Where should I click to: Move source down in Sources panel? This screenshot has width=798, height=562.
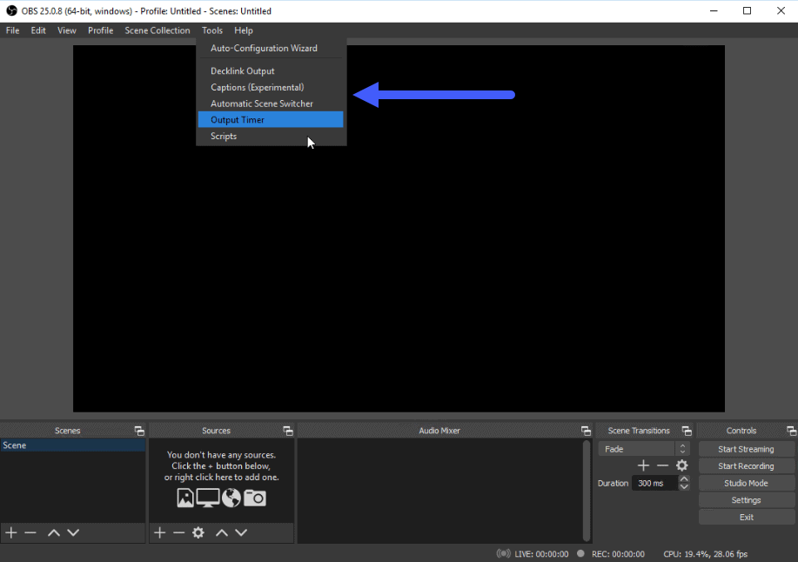coord(241,532)
